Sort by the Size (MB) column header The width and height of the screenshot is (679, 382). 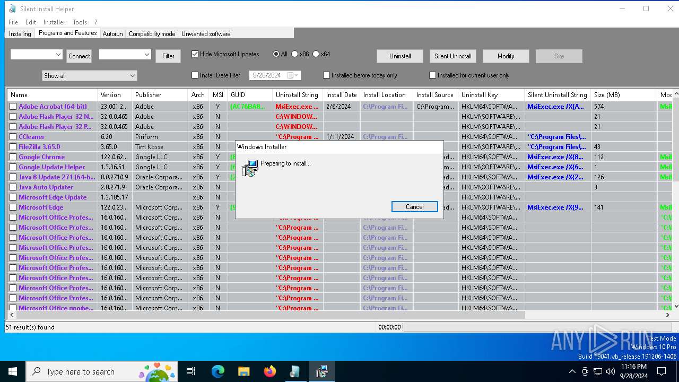point(624,95)
